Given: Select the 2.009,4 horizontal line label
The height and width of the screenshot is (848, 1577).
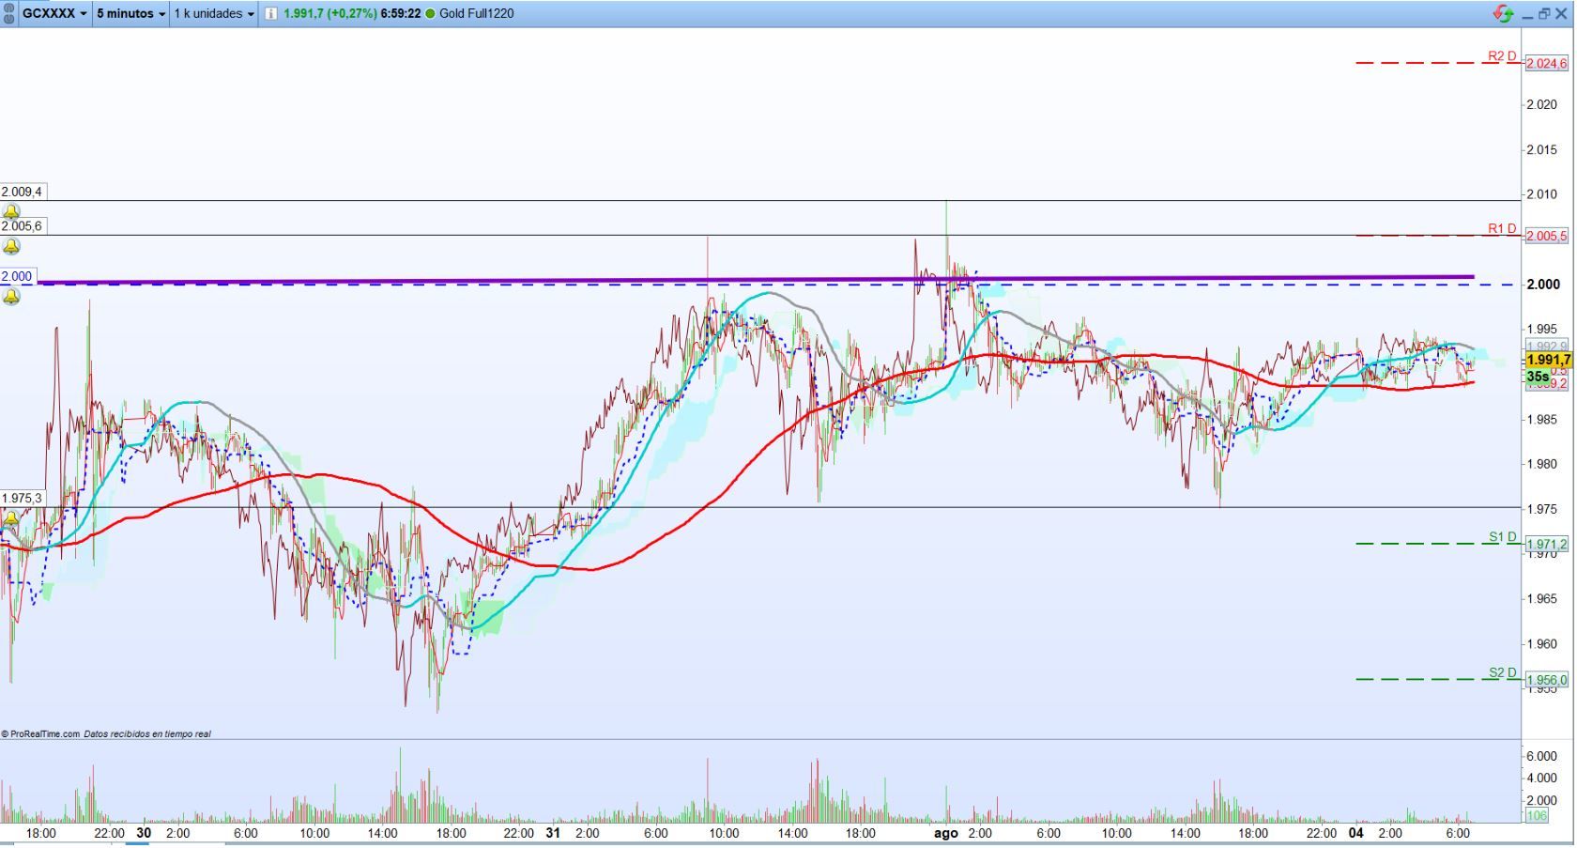Looking at the screenshot, I should click(22, 192).
